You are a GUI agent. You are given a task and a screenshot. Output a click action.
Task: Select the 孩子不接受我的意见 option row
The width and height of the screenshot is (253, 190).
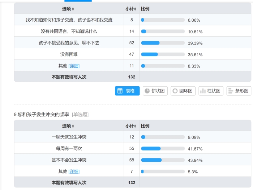[69, 43]
